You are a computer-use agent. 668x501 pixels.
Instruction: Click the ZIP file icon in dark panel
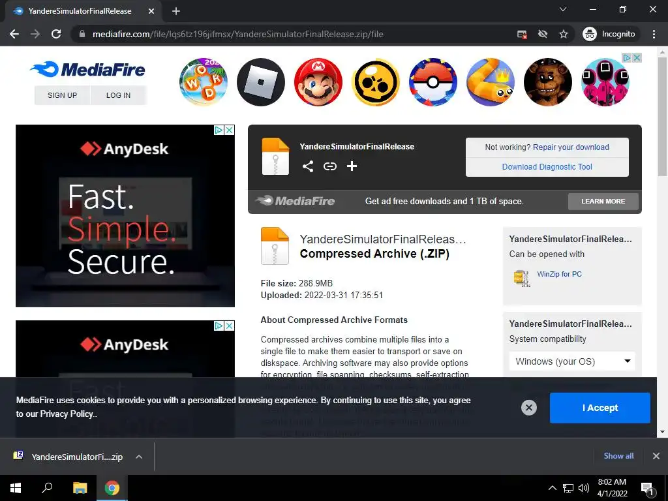[275, 157]
